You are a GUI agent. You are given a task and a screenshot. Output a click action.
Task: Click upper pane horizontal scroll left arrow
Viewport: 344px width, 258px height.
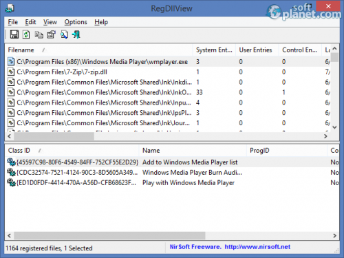click(x=10, y=136)
